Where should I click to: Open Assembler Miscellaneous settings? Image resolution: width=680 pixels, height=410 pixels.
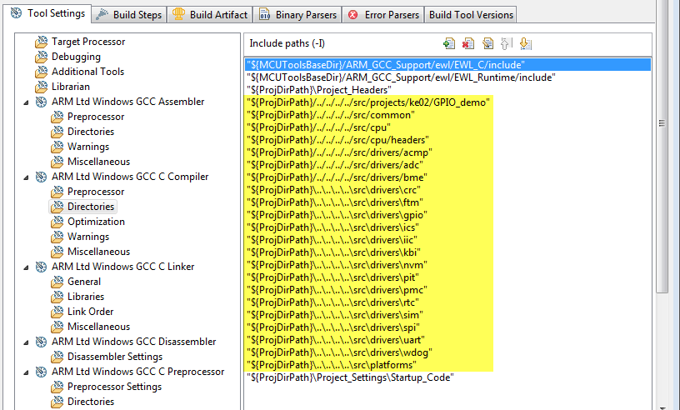[x=98, y=162]
